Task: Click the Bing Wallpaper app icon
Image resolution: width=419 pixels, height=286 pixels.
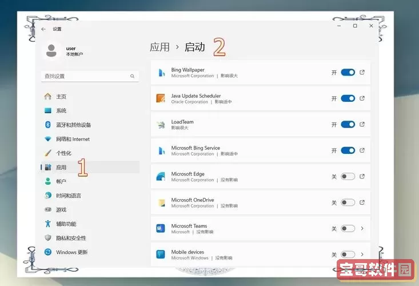Action: pos(161,73)
